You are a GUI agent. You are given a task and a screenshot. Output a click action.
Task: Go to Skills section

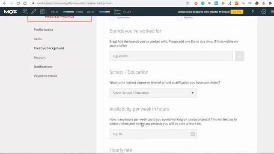click(38, 39)
